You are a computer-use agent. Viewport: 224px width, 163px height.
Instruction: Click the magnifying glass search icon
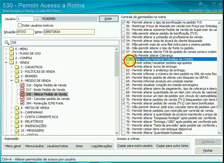pyautogui.click(x=7, y=42)
